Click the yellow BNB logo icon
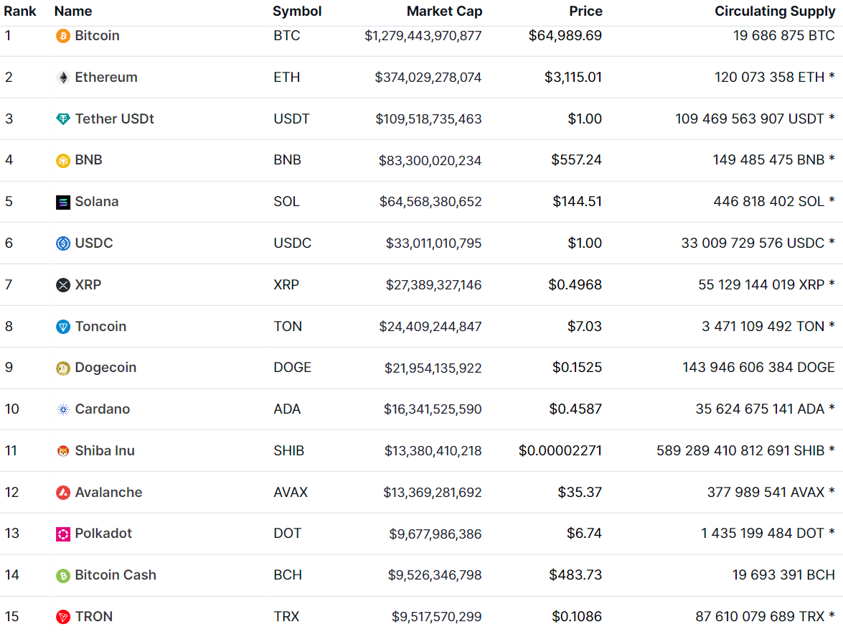 pos(63,160)
